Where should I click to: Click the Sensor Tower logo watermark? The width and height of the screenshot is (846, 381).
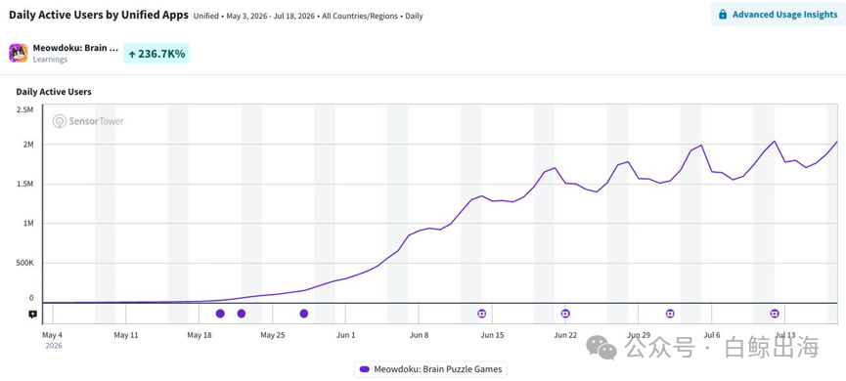point(88,121)
